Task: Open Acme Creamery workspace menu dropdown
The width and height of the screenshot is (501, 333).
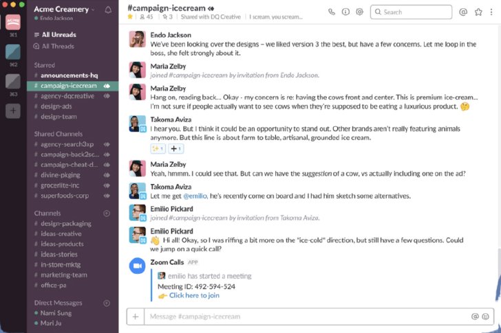Action: point(64,9)
